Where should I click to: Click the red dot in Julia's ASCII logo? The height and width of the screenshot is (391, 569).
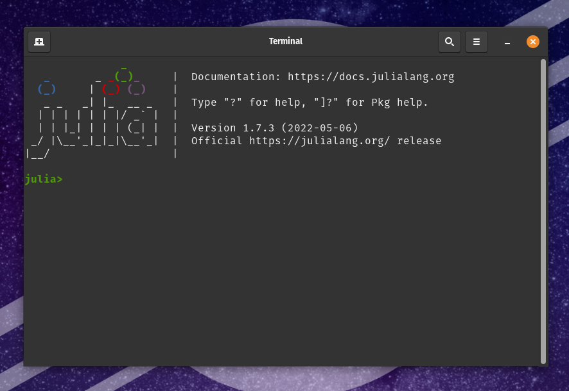pyautogui.click(x=110, y=88)
